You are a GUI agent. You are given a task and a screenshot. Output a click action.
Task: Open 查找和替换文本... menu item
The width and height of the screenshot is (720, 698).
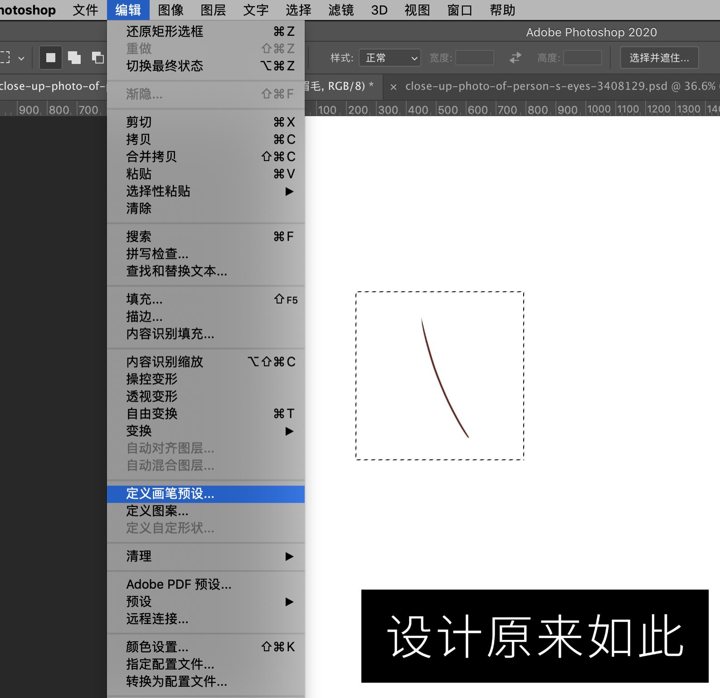pyautogui.click(x=206, y=271)
